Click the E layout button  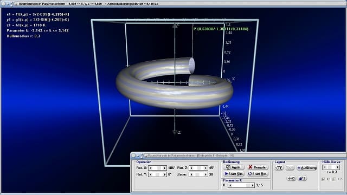[279, 168]
